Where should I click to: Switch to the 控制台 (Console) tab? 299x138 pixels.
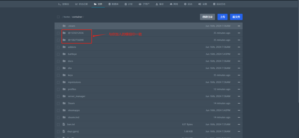[64, 4]
